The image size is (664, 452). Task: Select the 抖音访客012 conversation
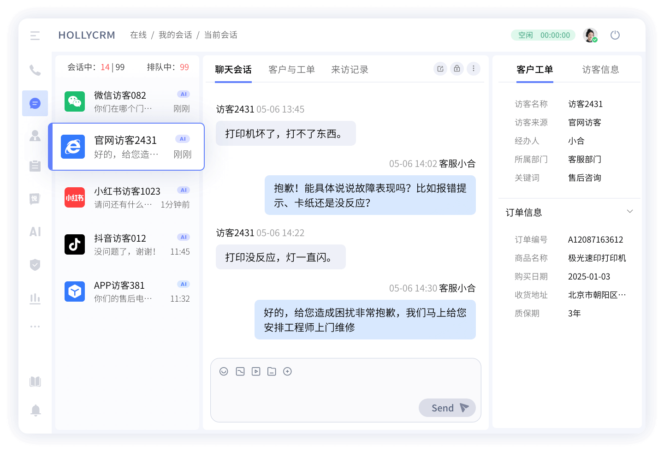click(x=127, y=244)
